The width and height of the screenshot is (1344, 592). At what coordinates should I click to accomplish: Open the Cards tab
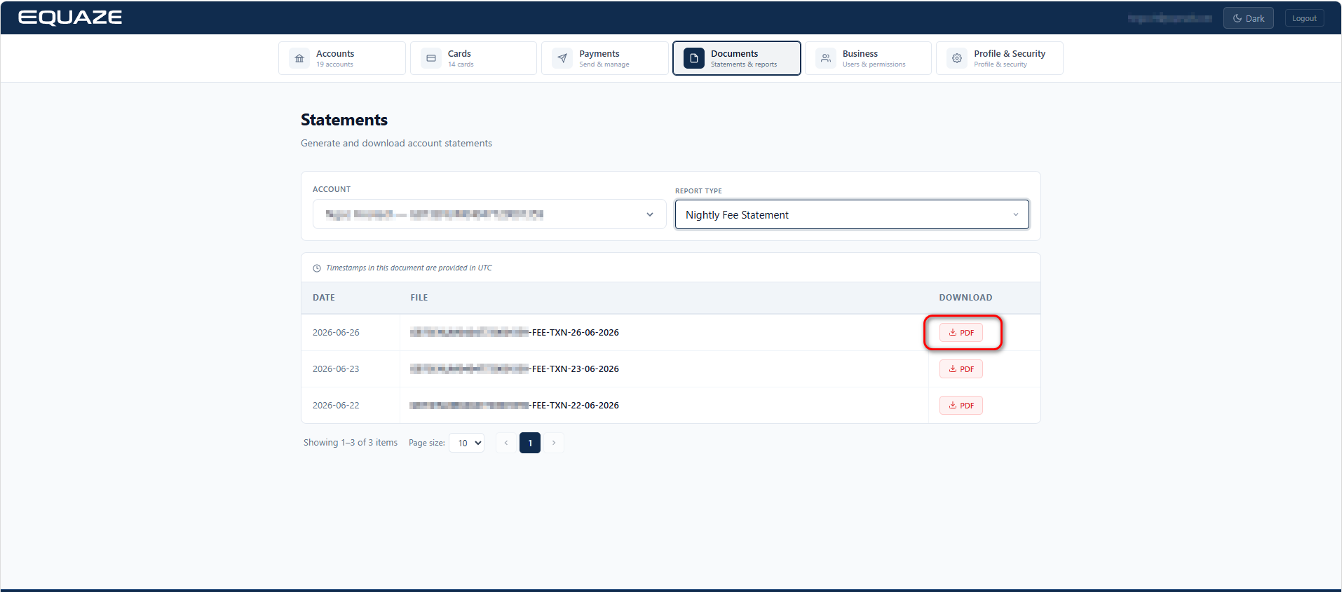coord(473,58)
